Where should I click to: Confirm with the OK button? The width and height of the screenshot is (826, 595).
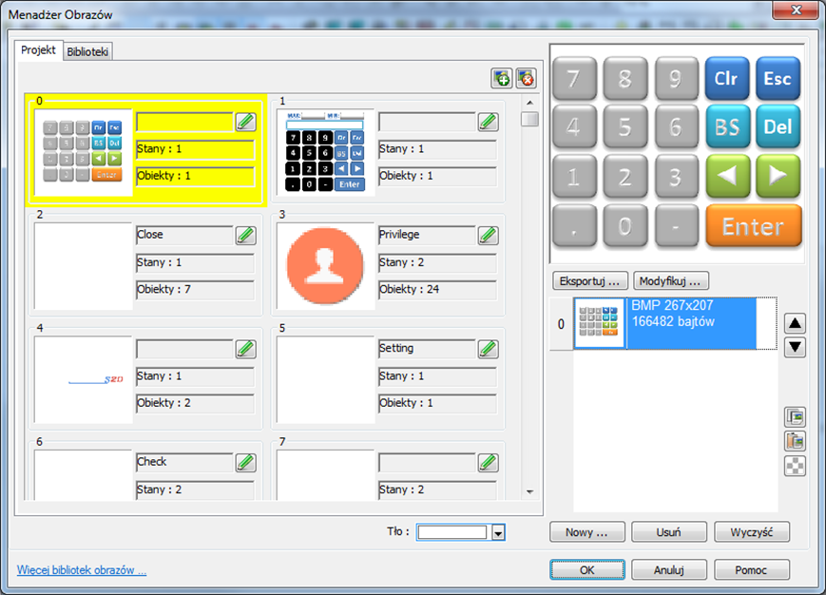(x=587, y=570)
